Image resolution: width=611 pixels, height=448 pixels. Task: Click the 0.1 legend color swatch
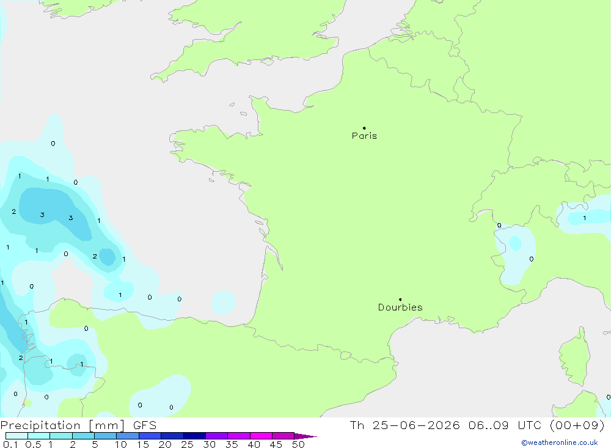tap(16, 436)
